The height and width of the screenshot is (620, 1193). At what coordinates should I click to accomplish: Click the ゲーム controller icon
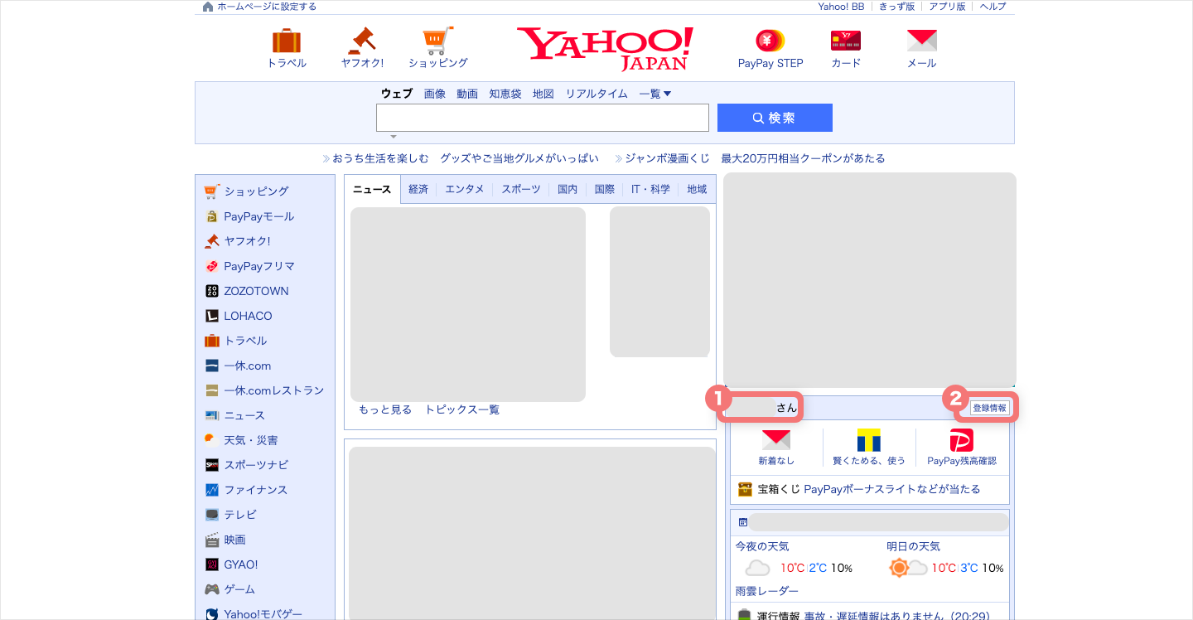pyautogui.click(x=212, y=589)
